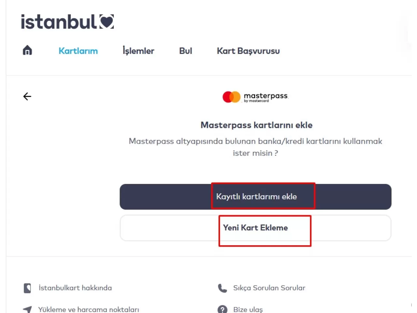Click the red-orange Mastercard circles logo

coord(231,97)
